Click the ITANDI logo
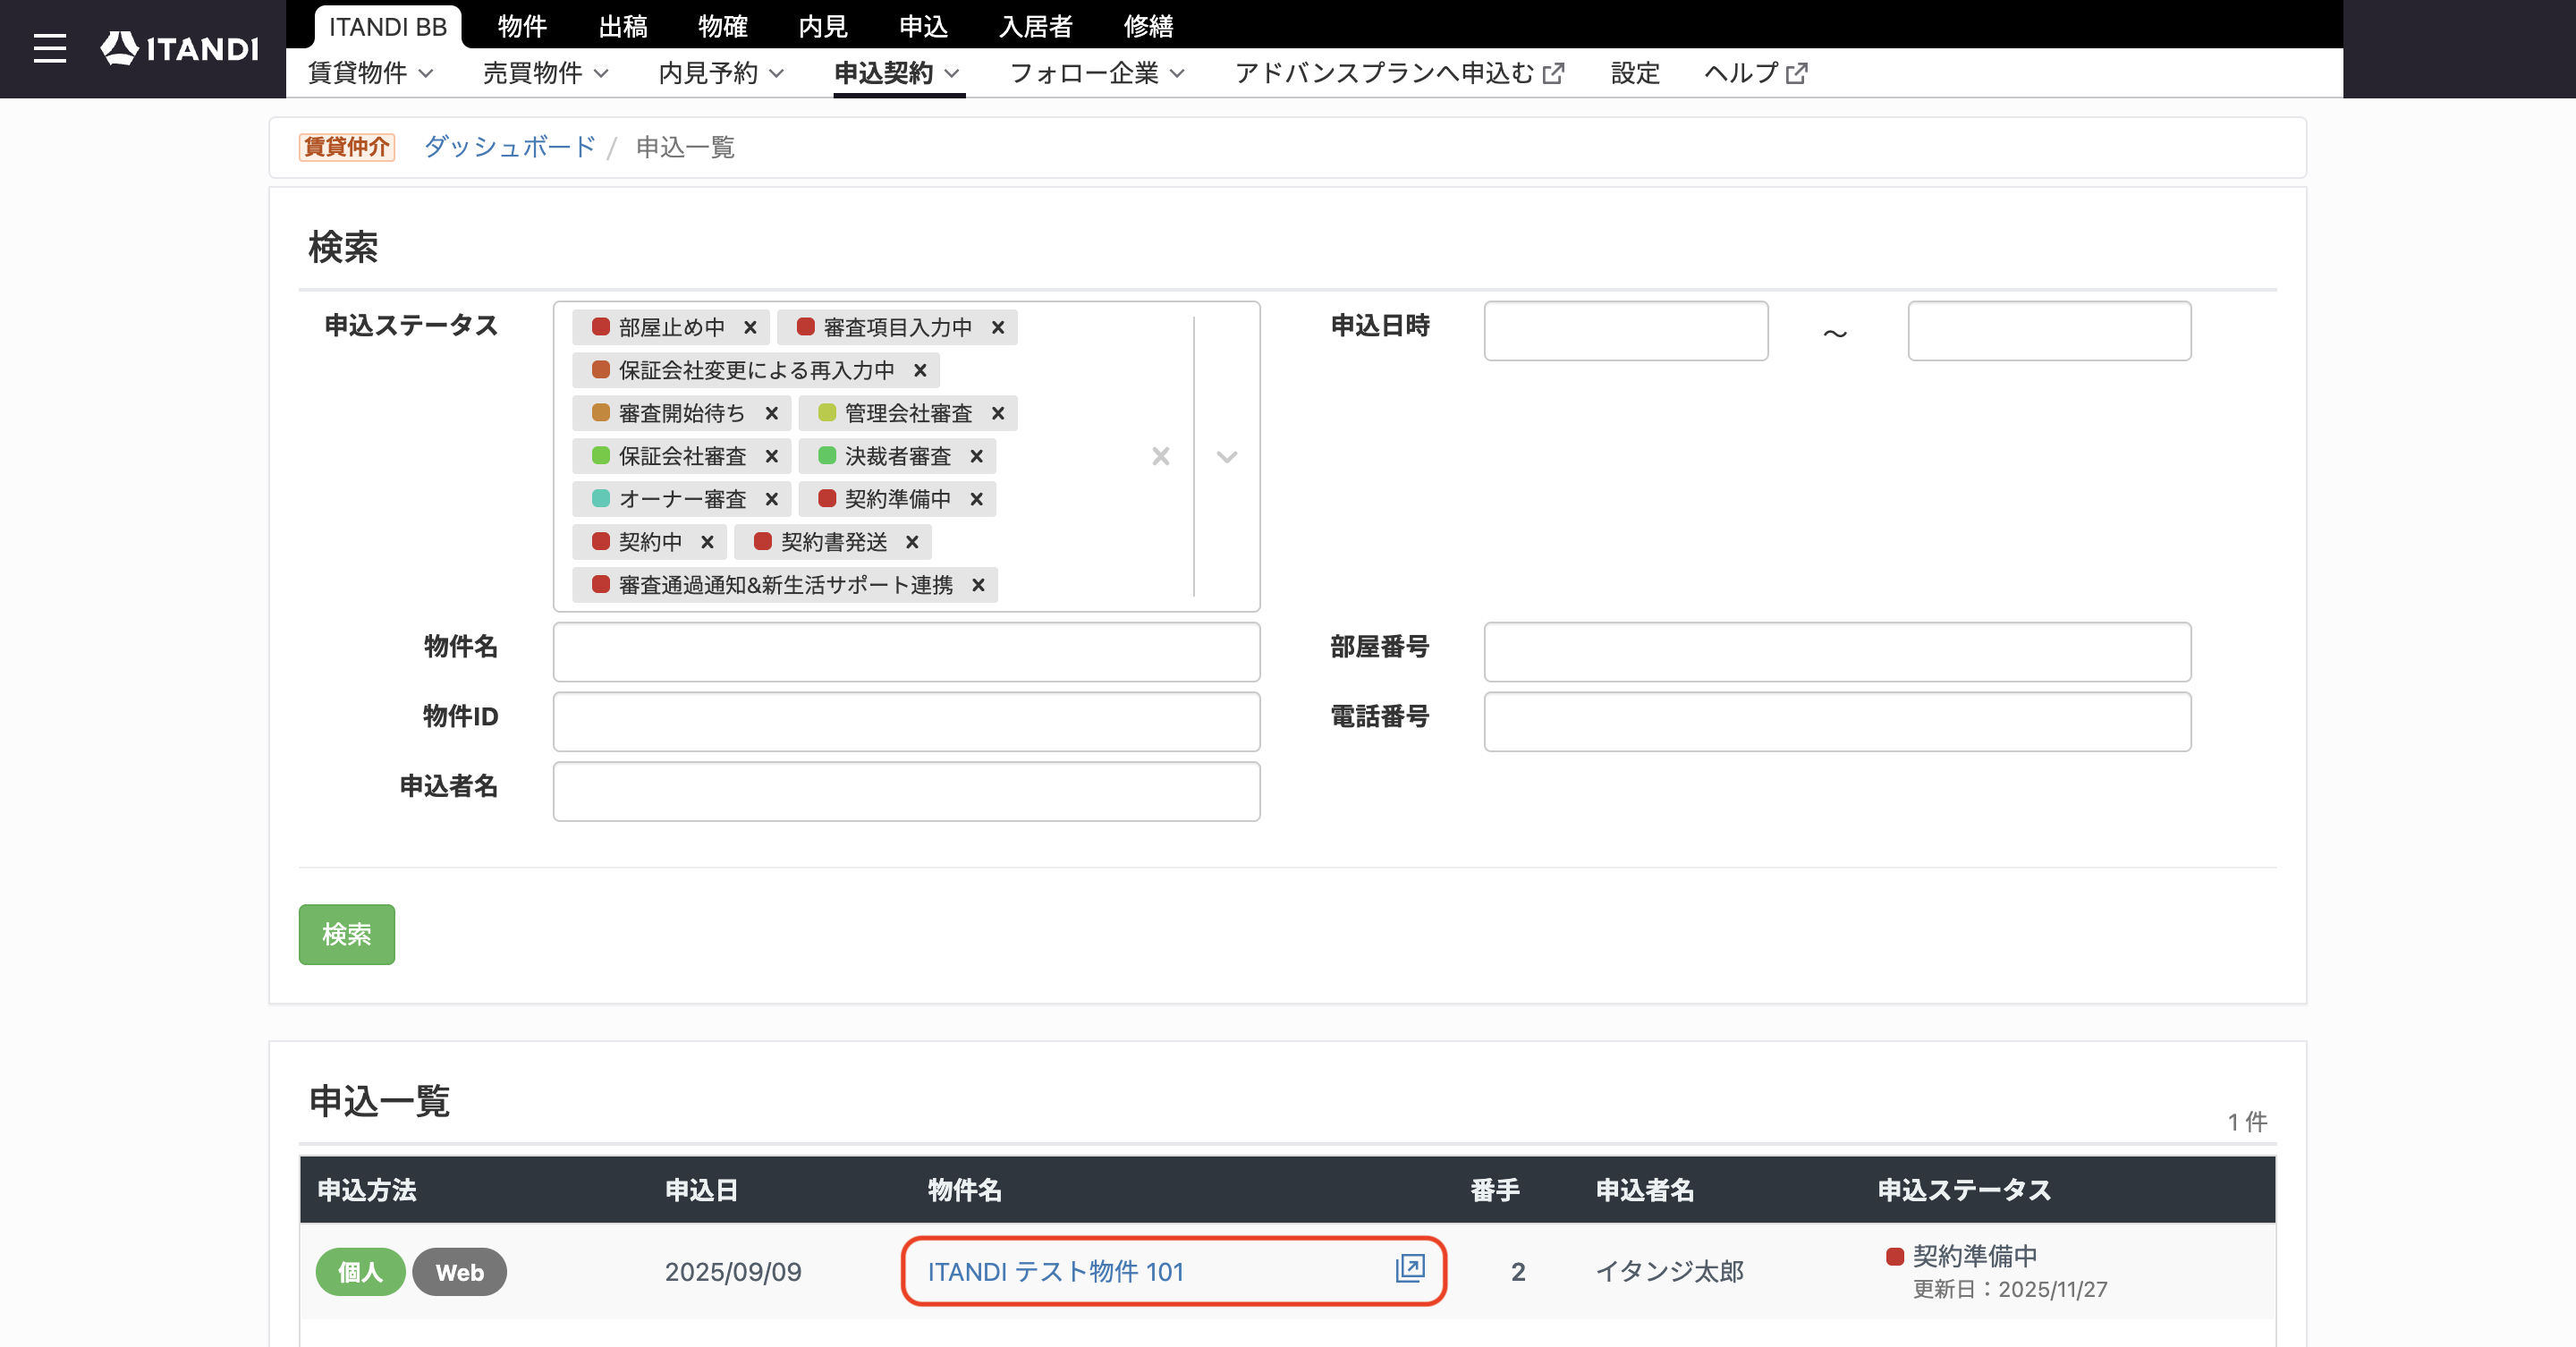The height and width of the screenshot is (1347, 2576). (x=179, y=48)
